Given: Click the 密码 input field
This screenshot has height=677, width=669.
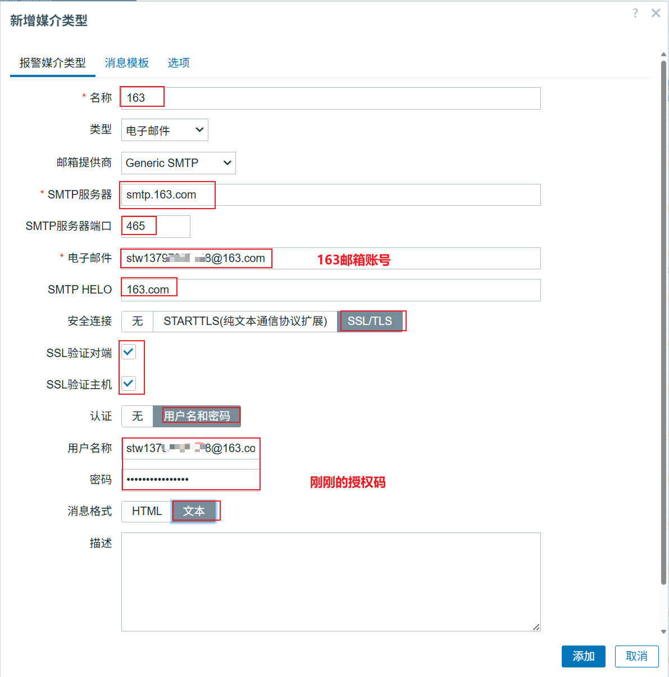Looking at the screenshot, I should click(190, 480).
